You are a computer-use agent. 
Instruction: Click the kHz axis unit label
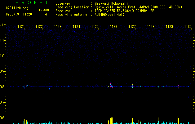[x=3, y=25]
